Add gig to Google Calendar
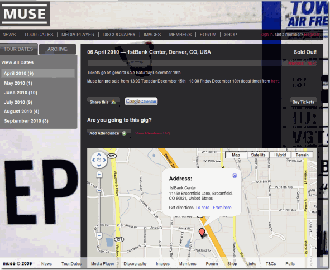 141,102
